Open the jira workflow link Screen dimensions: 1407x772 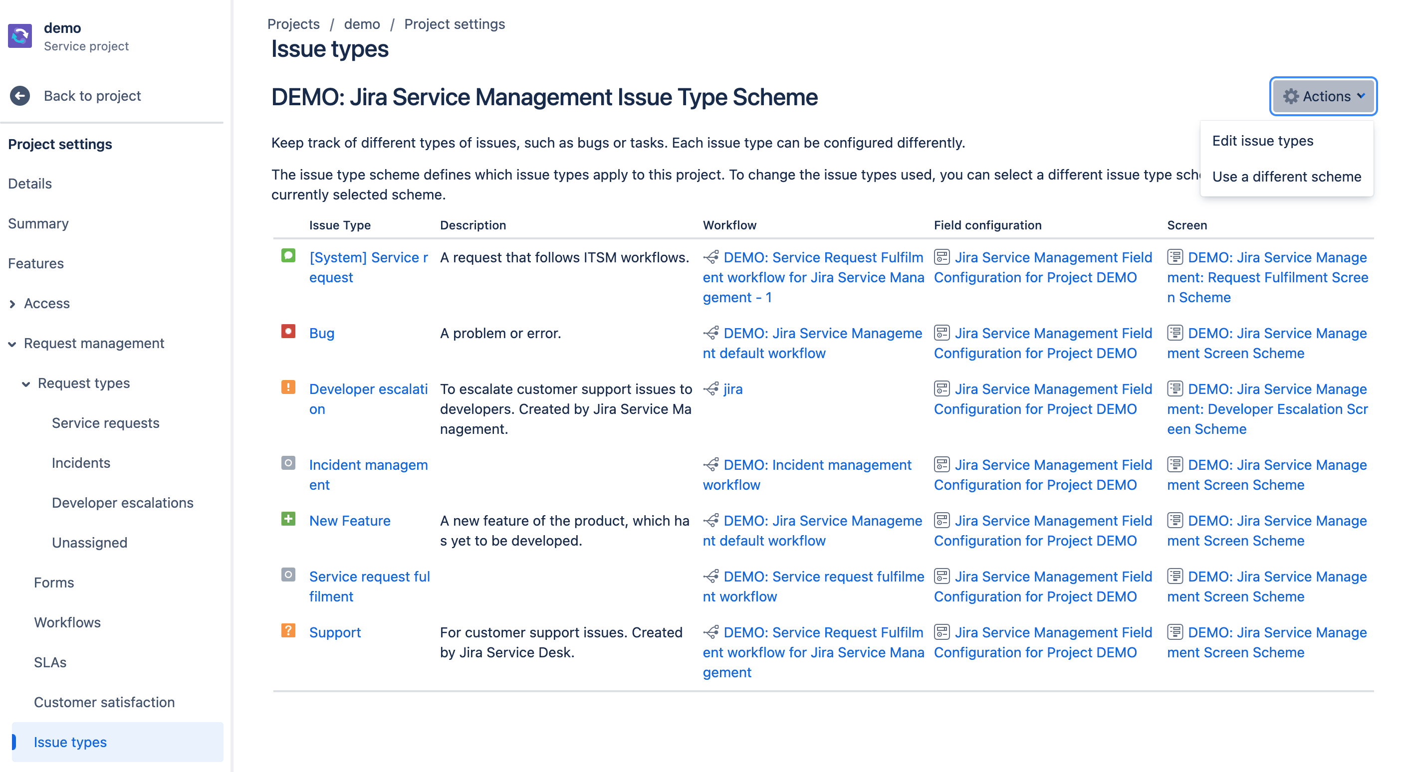732,388
